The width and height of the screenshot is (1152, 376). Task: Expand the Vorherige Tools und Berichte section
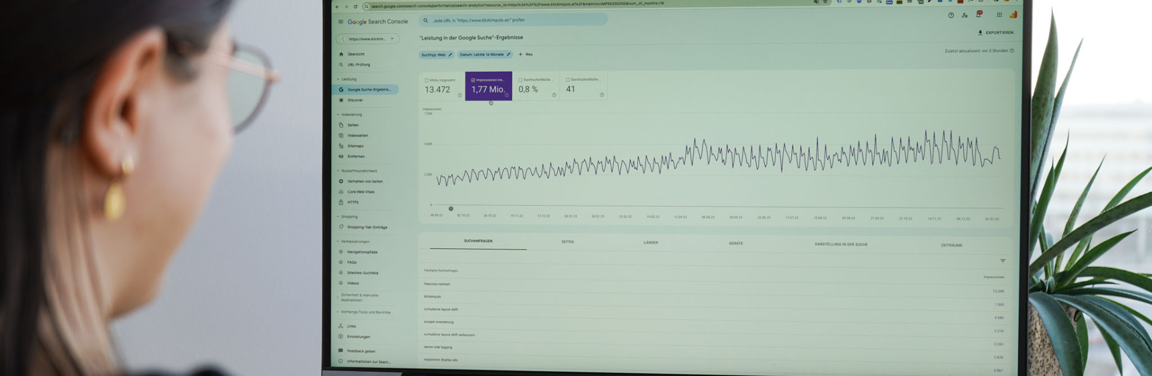point(338,312)
